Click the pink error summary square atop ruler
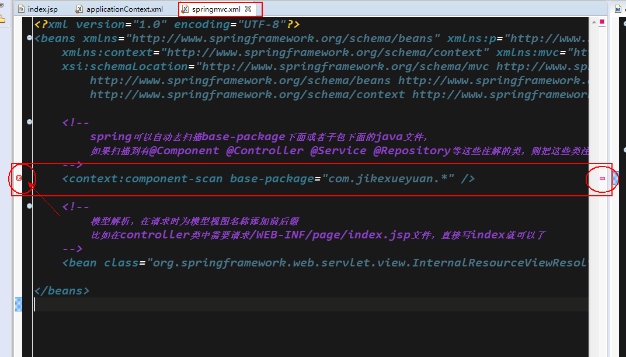 coord(602,22)
